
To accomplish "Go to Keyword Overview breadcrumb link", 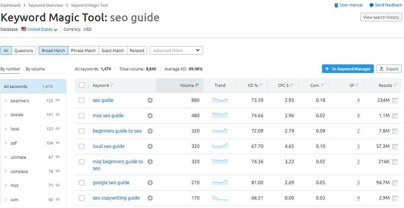I will pos(46,5).
